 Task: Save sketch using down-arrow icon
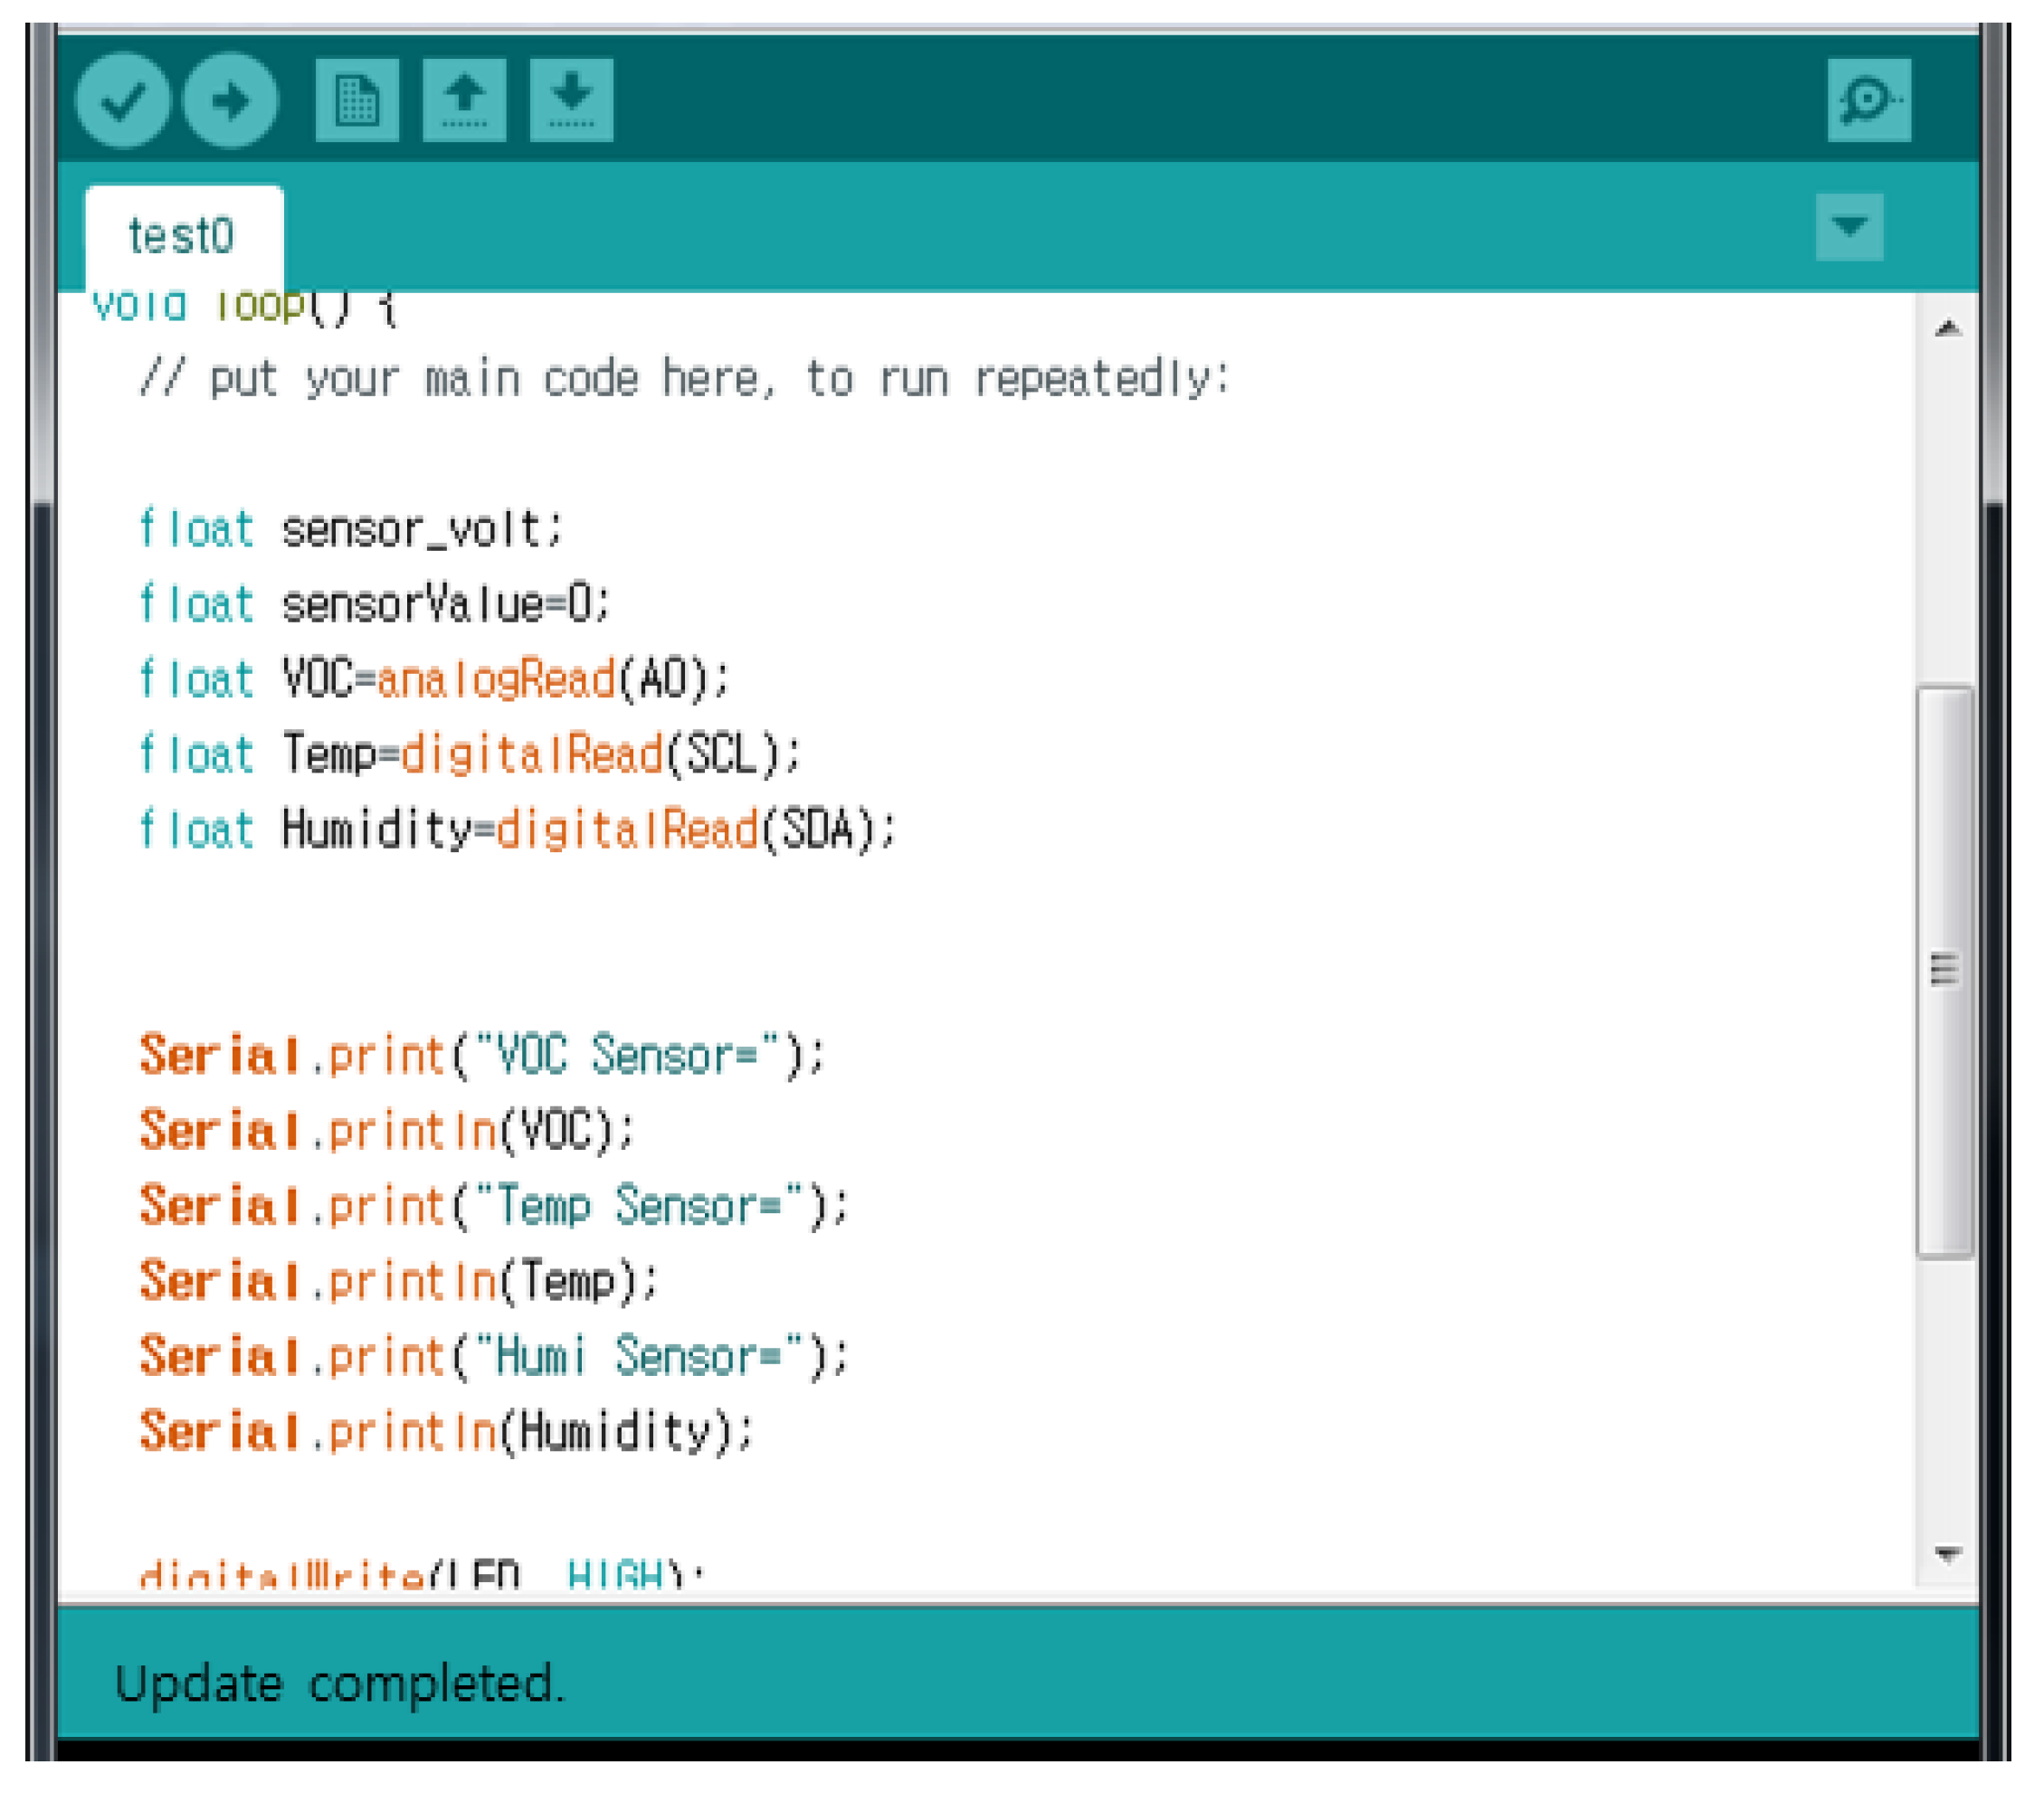(x=571, y=100)
